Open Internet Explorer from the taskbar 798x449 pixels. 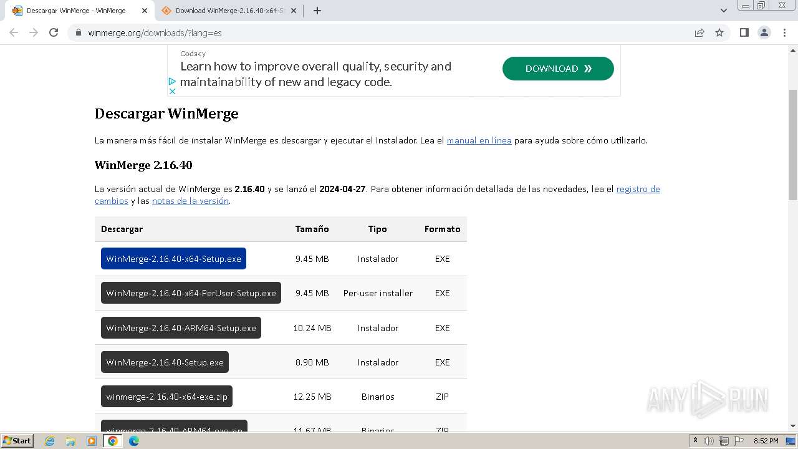(50, 441)
